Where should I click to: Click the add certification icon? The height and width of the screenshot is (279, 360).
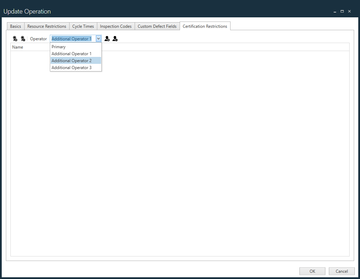15,39
